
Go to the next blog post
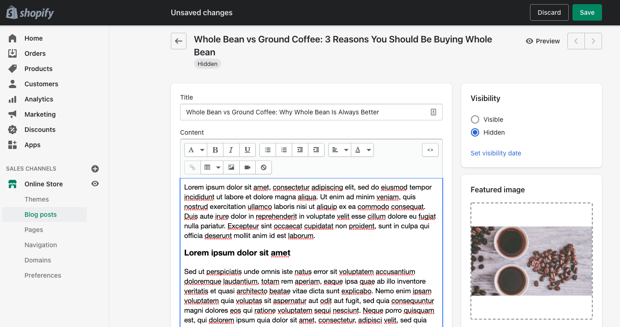(593, 41)
